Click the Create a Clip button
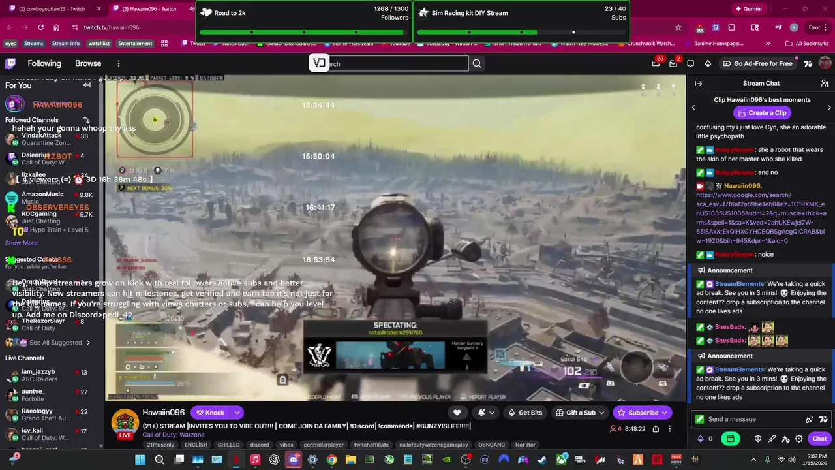Image resolution: width=835 pixels, height=470 pixels. [x=762, y=113]
